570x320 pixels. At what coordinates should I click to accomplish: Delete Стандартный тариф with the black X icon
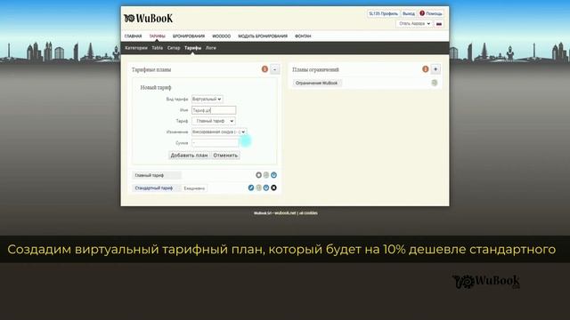[273, 188]
